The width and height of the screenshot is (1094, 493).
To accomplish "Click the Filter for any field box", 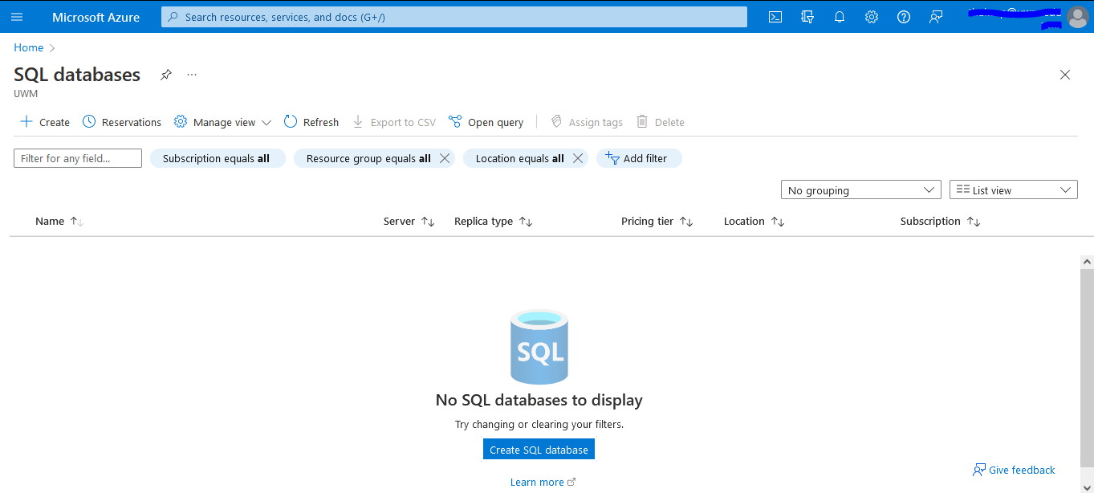I will (x=77, y=157).
